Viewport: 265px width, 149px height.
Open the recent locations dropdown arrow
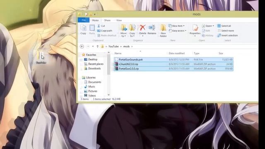pos(93,46)
